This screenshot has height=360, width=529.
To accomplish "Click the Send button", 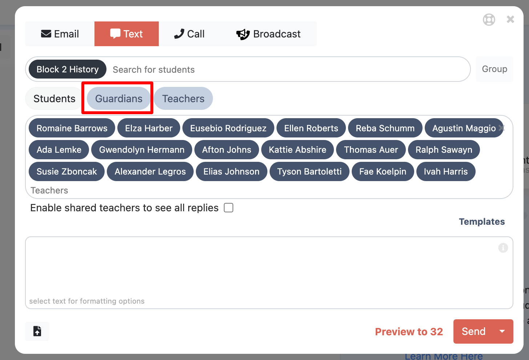I will (x=473, y=331).
